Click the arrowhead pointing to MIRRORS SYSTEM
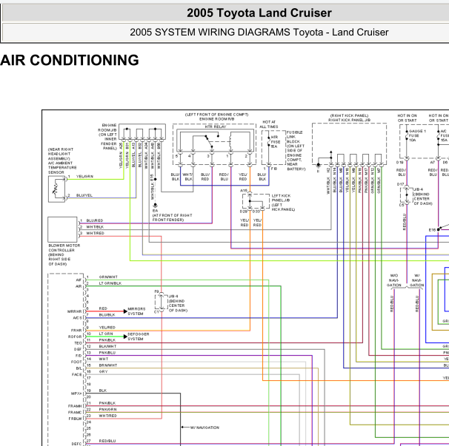This screenshot has width=449, height=446. pyautogui.click(x=125, y=311)
